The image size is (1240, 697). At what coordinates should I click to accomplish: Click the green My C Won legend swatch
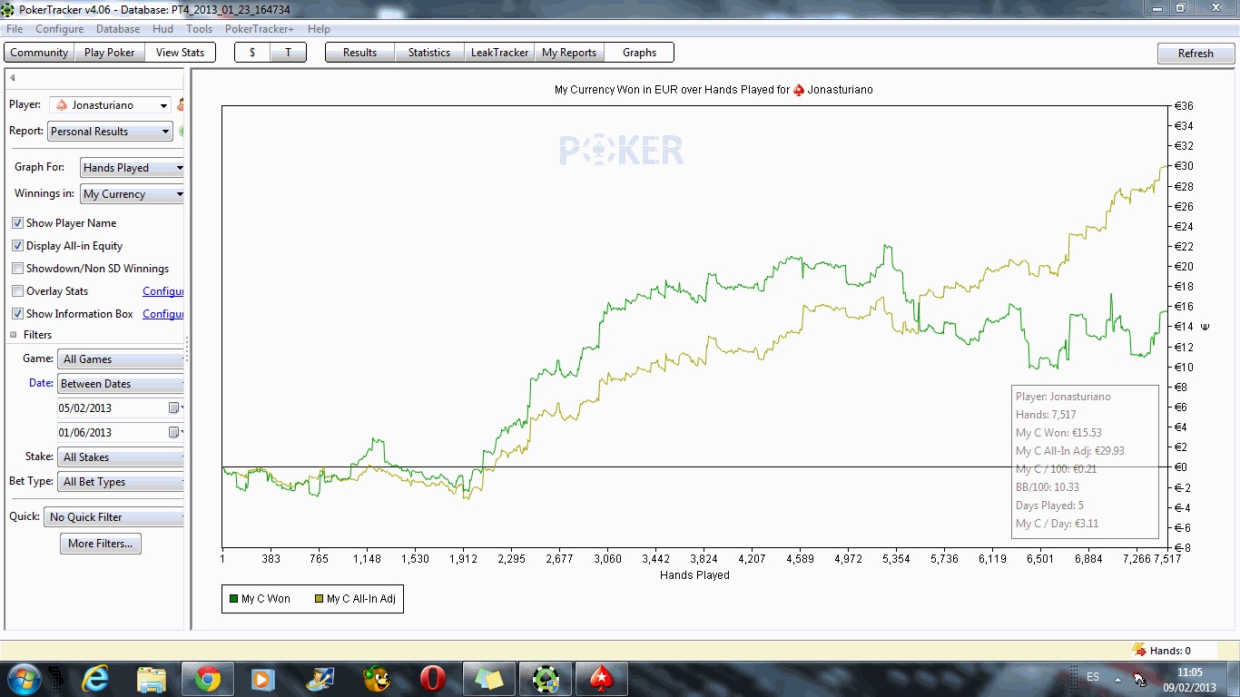point(233,599)
